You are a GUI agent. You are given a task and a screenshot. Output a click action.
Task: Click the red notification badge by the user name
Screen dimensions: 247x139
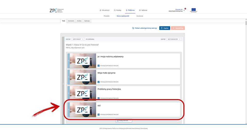(185, 9)
